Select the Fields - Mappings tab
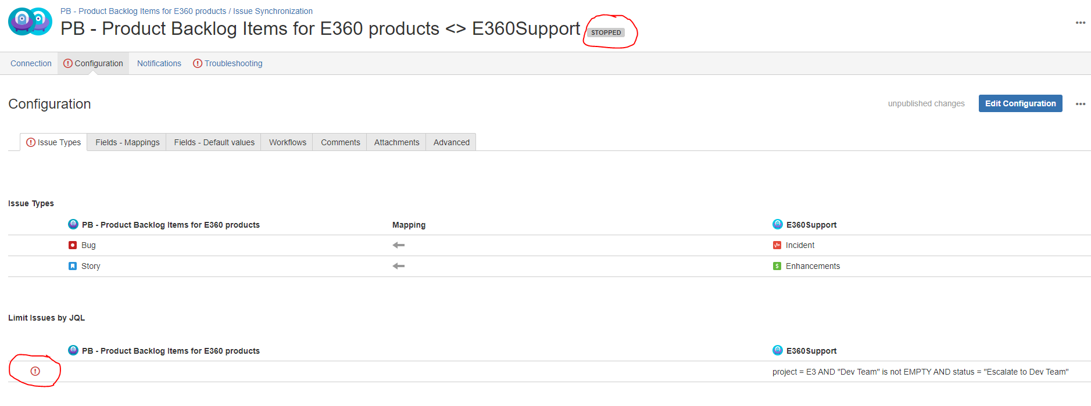This screenshot has height=406, width=1091. 127,142
